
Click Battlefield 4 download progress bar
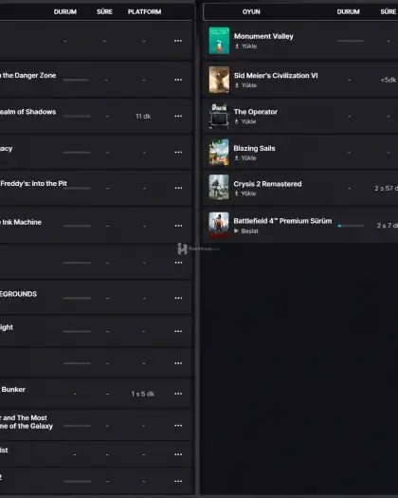pos(351,226)
